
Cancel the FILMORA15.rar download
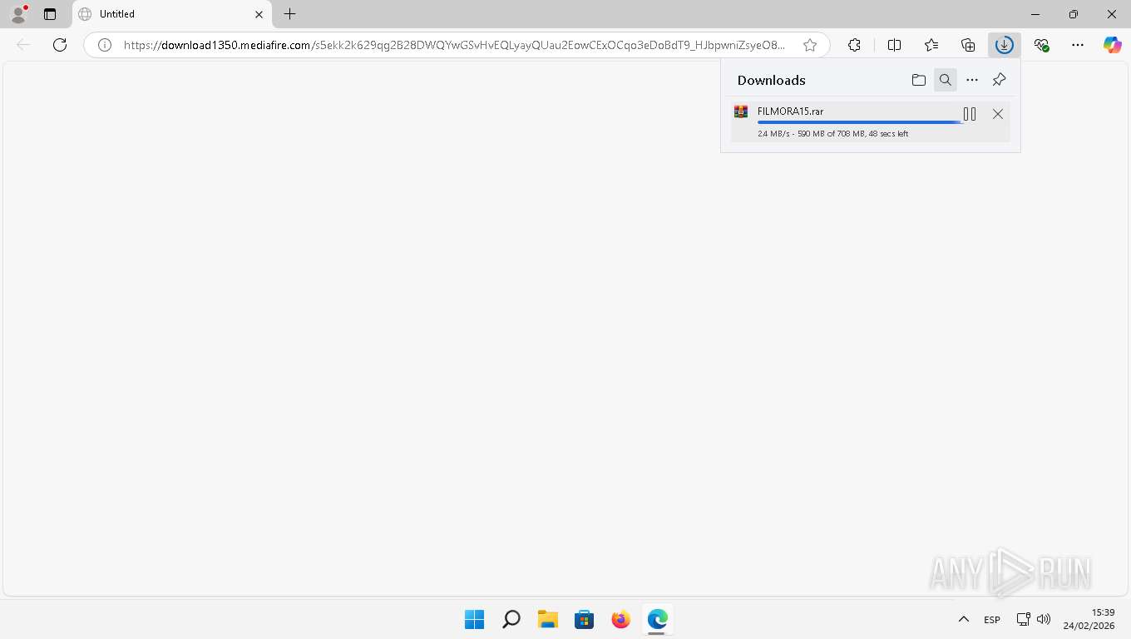click(x=998, y=114)
